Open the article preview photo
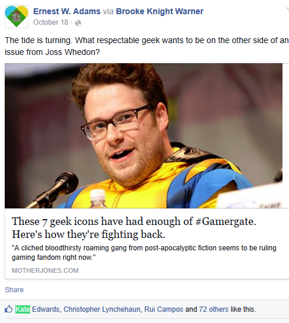 click(x=144, y=136)
